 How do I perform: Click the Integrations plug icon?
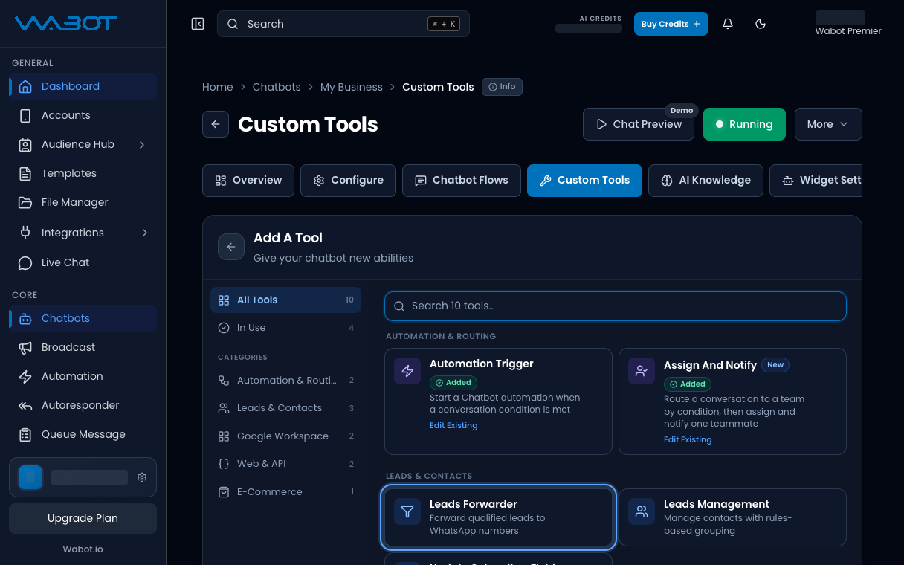click(25, 233)
